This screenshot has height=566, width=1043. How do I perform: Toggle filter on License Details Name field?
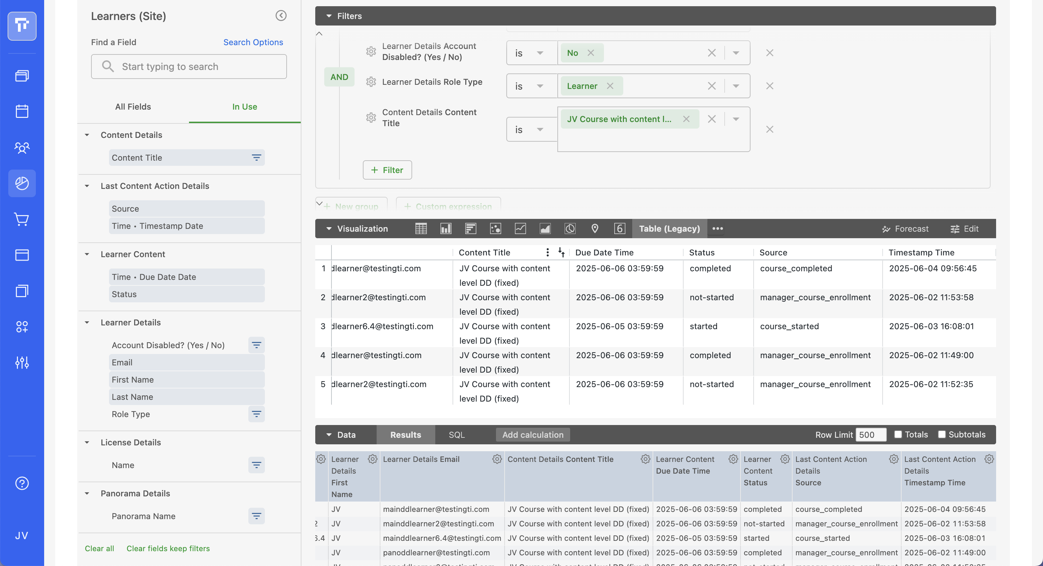coord(256,465)
